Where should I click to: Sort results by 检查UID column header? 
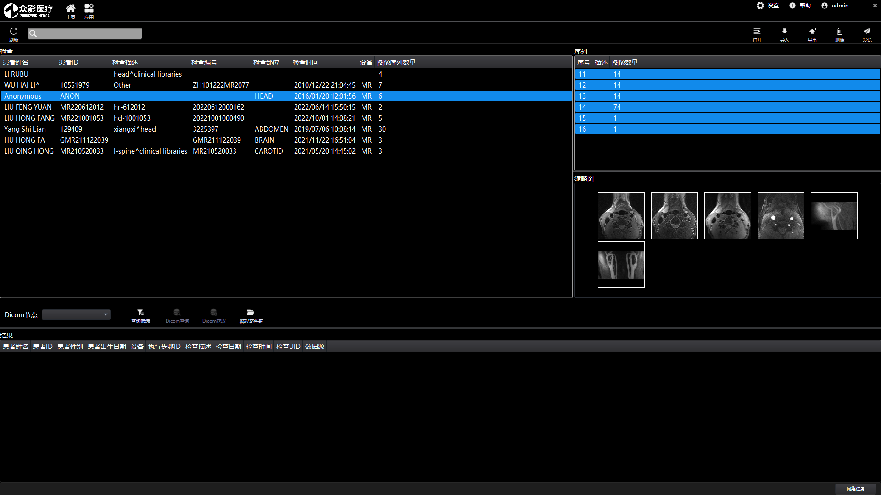click(x=288, y=346)
